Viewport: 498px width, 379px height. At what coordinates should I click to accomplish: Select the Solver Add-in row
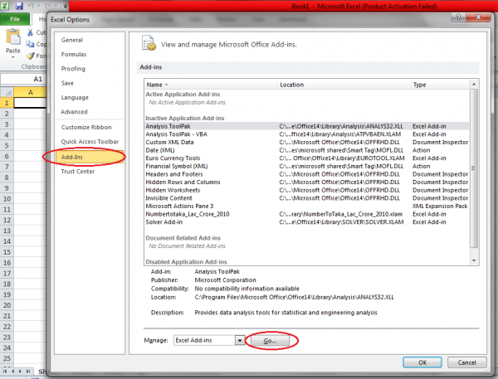307,222
